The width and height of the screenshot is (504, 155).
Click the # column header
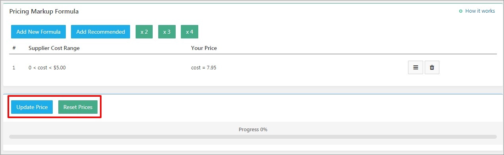coord(14,48)
